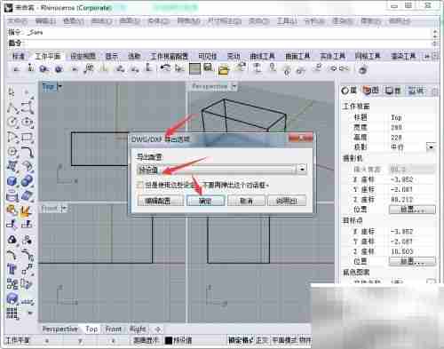Screen dimensions: 444x349
Task: Open the 投影 projection dropdown in properties panel
Action: pos(431,147)
